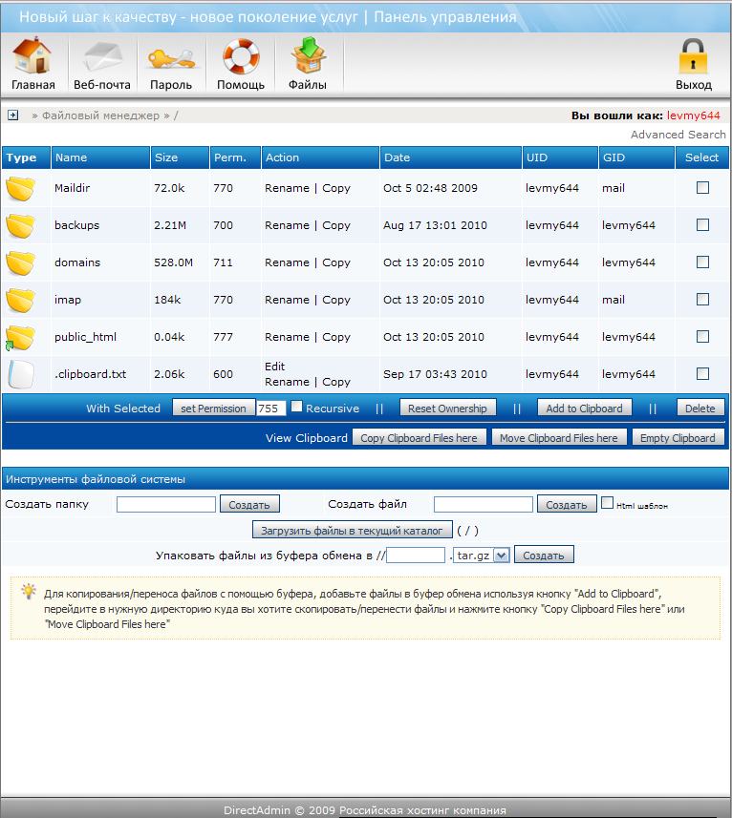Click the arrow icon beside the breadcrumb

[x=13, y=115]
